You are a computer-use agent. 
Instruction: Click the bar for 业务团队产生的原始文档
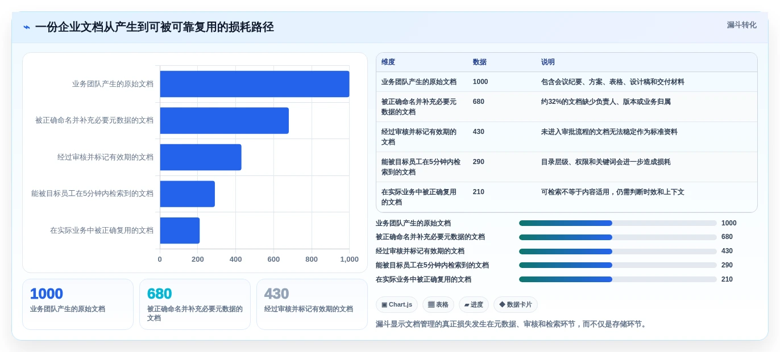(255, 84)
